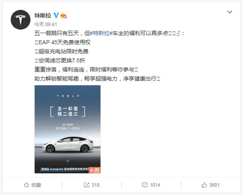Click the membership crown badge icon

tap(64, 16)
